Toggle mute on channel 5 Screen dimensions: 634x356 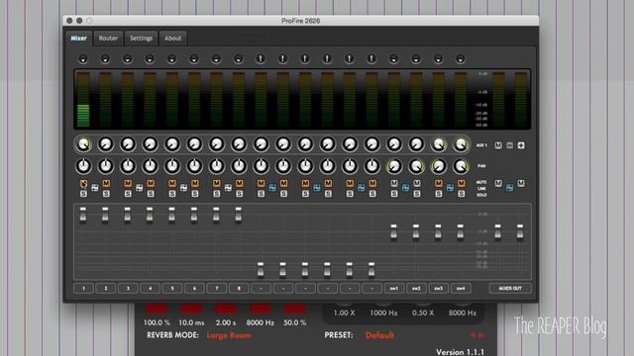click(172, 184)
